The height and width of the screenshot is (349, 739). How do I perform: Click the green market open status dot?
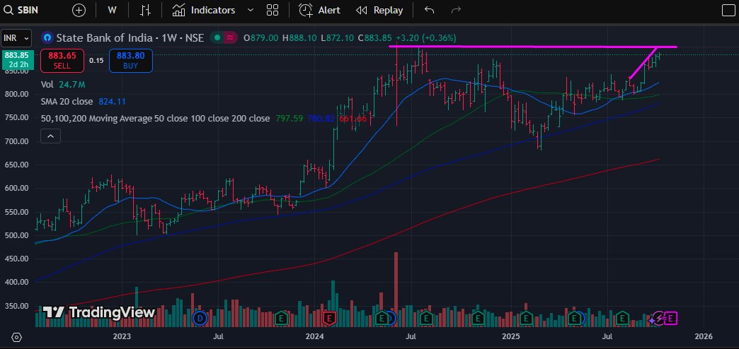coord(217,37)
